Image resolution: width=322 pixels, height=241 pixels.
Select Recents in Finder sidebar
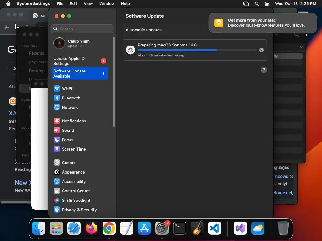tap(36, 53)
